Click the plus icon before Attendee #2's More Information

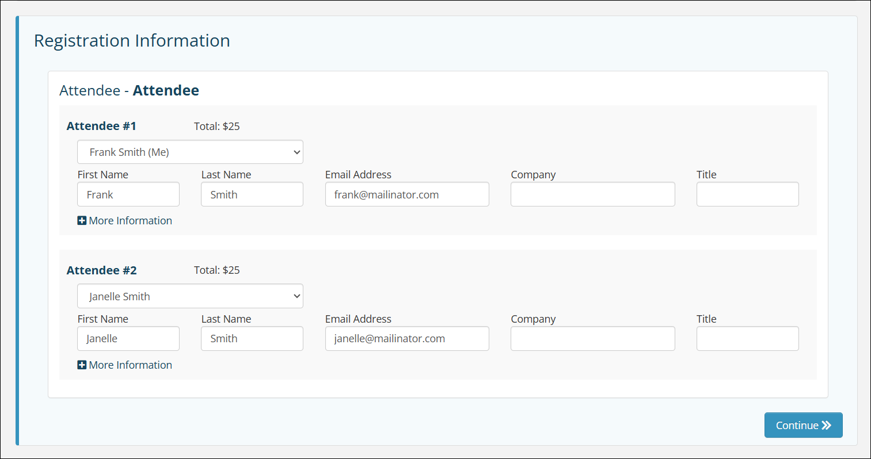coord(82,365)
